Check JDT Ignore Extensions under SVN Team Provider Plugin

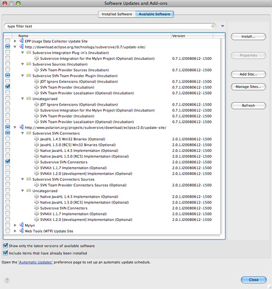(x=8, y=81)
